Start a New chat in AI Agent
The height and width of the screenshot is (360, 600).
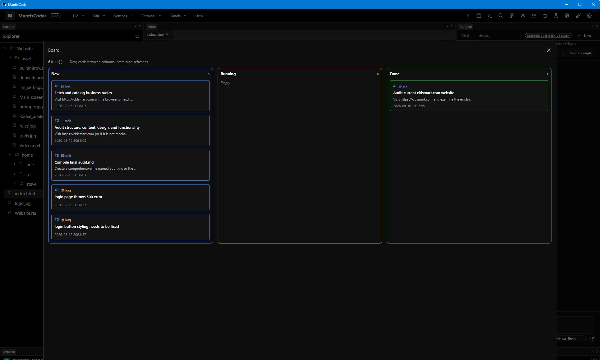pos(584,35)
